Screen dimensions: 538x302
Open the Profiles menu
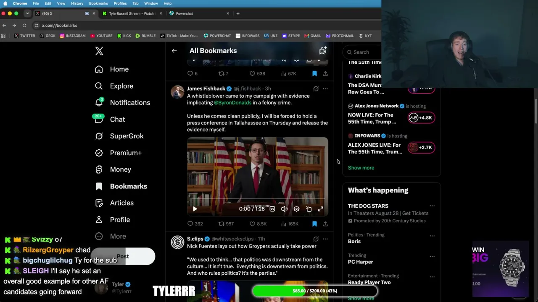[120, 3]
